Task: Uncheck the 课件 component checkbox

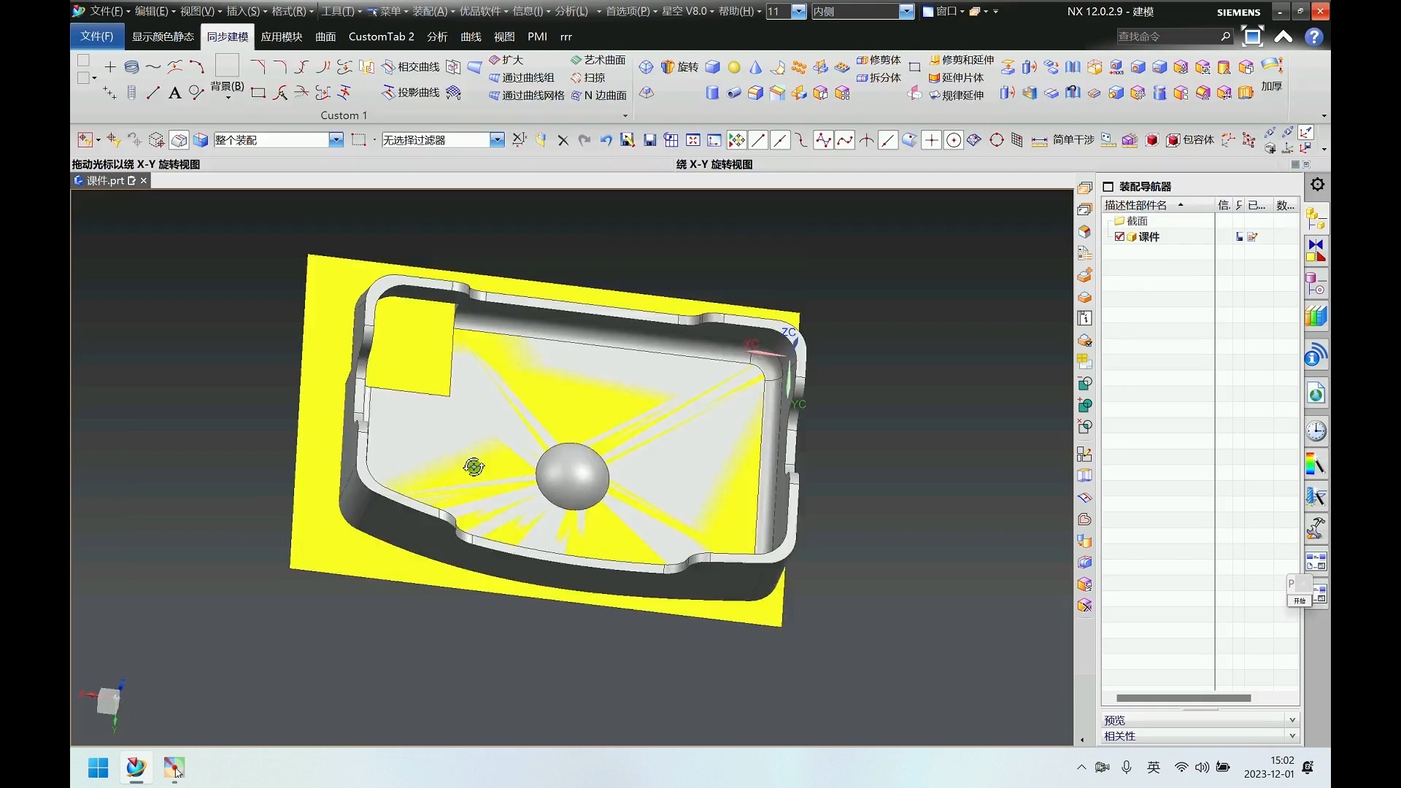Action: coord(1119,236)
